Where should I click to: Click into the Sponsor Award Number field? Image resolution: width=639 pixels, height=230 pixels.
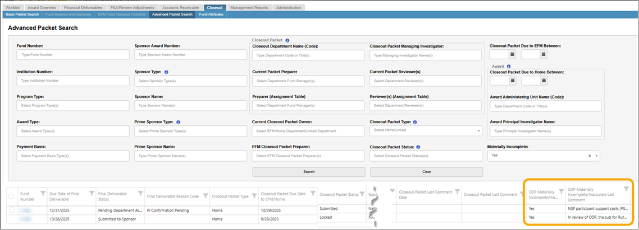coord(191,54)
